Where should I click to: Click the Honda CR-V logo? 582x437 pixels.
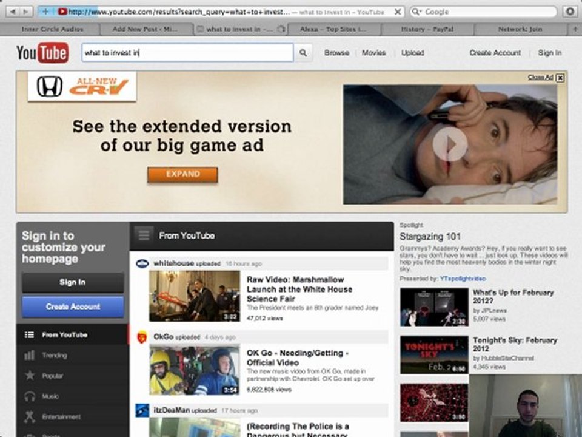click(x=82, y=86)
